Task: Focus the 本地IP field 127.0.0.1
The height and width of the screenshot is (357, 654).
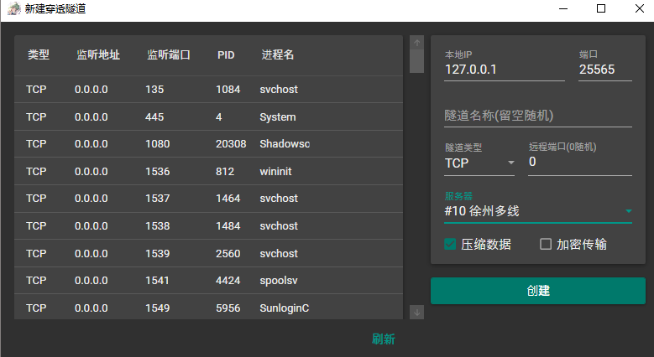Action: point(505,70)
